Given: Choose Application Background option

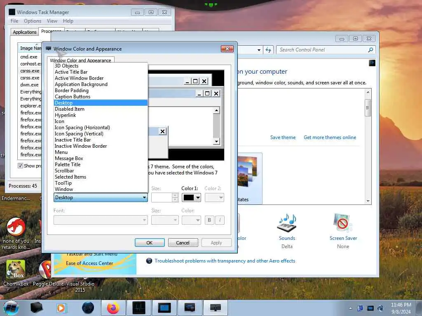Looking at the screenshot, I should [x=101, y=84].
